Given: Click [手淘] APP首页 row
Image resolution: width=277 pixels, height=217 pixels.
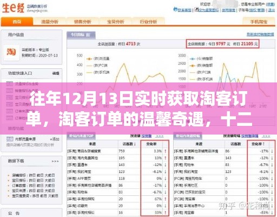Looking at the screenshot, I should [x=118, y=178].
